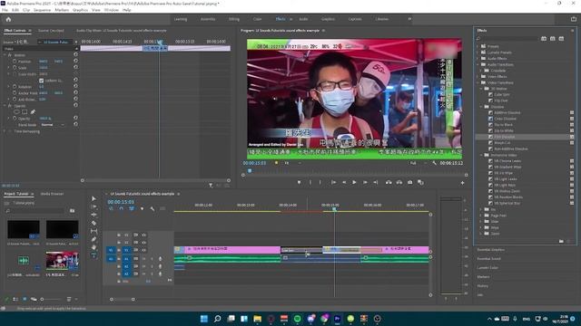Toggle Position animation stopwatch
Viewport: 581px width, 326px height.
(x=15, y=62)
